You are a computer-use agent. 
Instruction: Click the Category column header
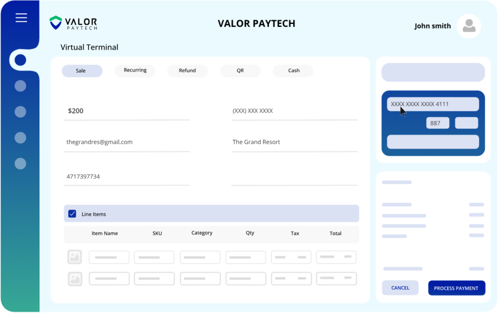202,233
